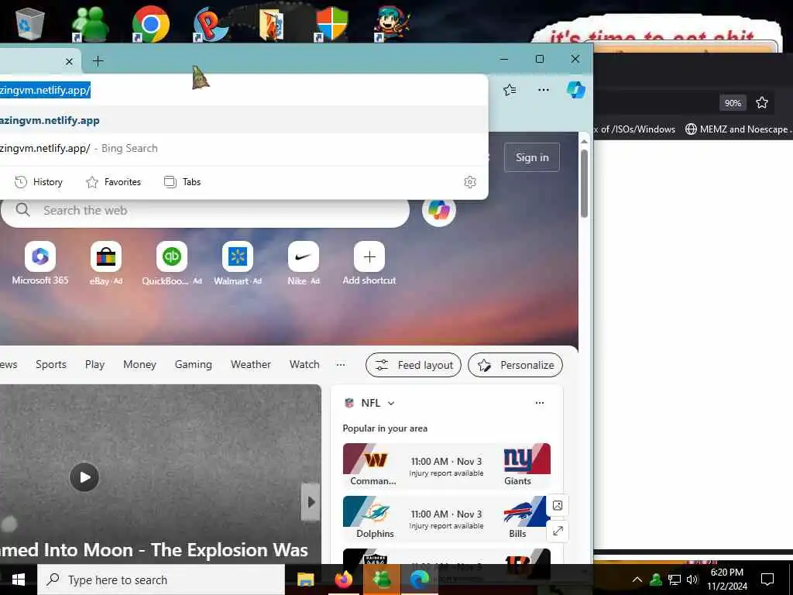
Task: Open the Recycle Bin desktop icon
Action: click(30, 22)
